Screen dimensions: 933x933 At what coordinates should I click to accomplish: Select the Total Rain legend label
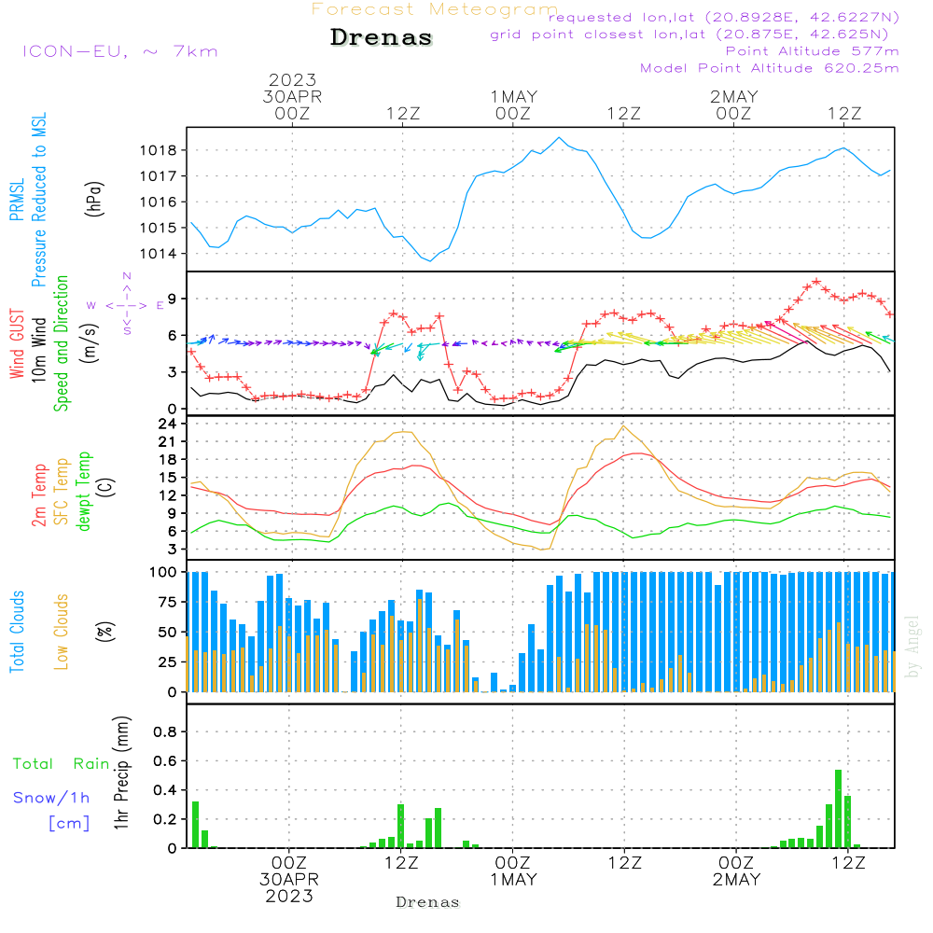click(x=61, y=763)
